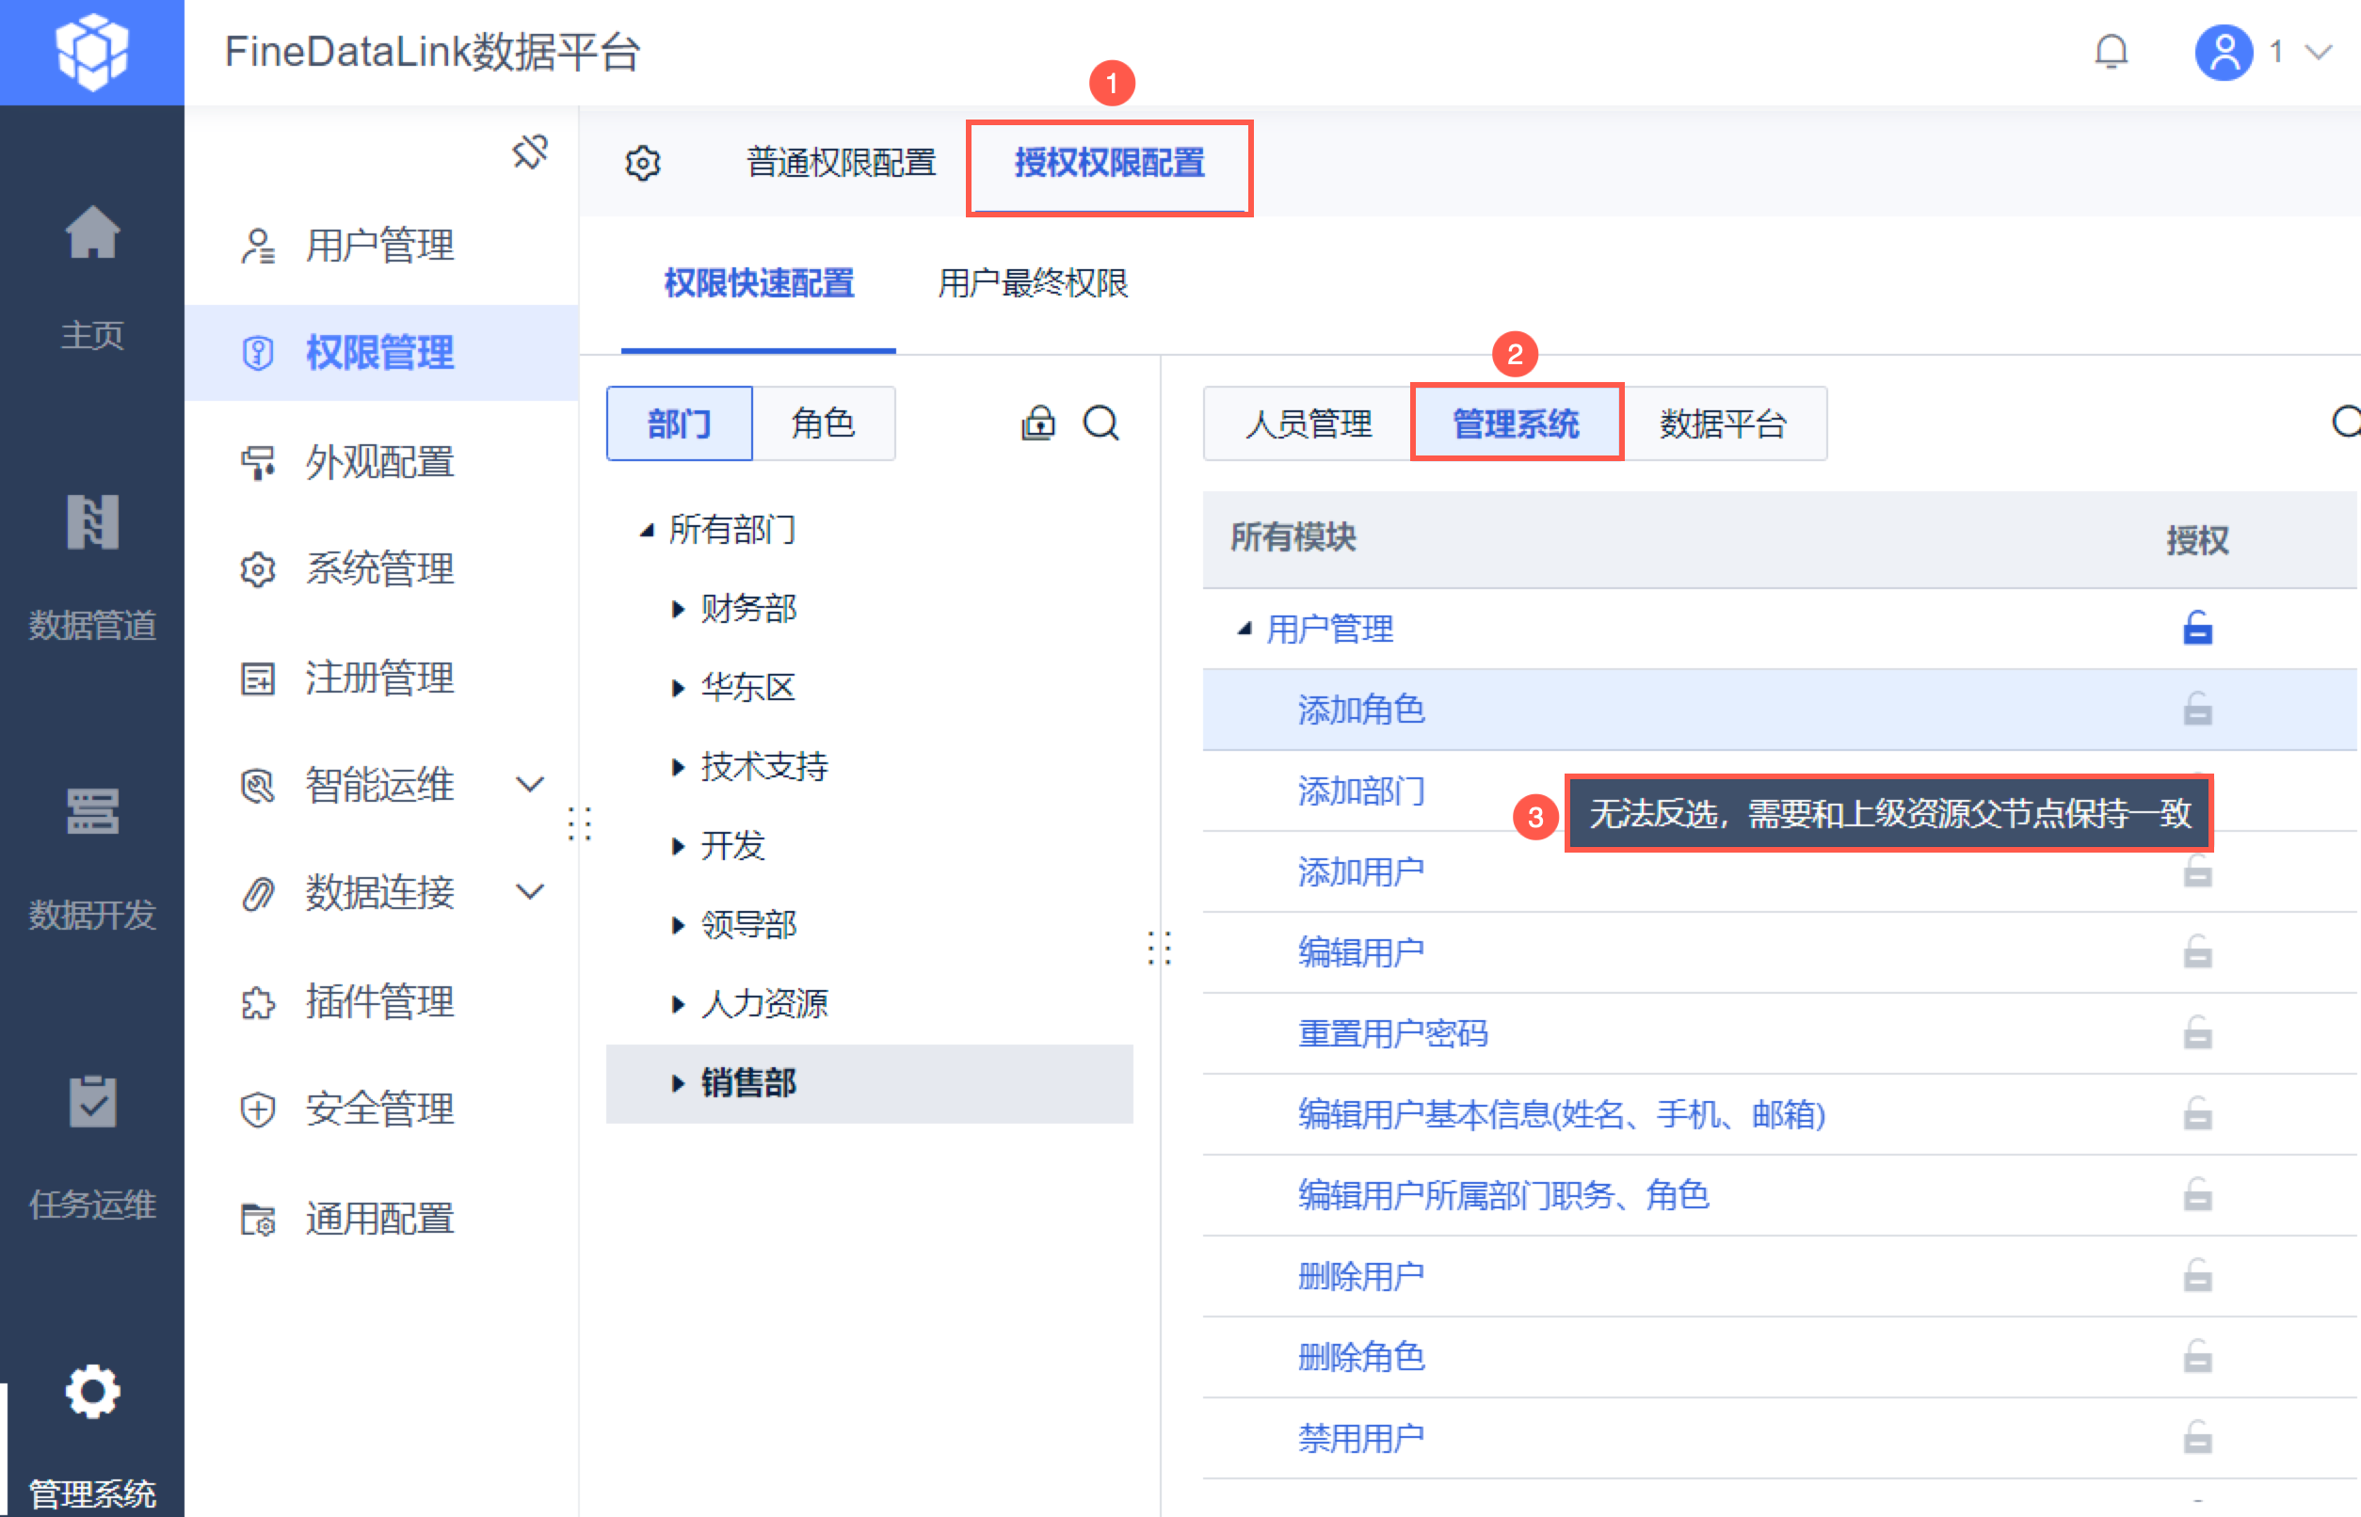Click the gear icon beside 普通权限配置
Image resolution: width=2361 pixels, height=1517 pixels.
pos(642,163)
